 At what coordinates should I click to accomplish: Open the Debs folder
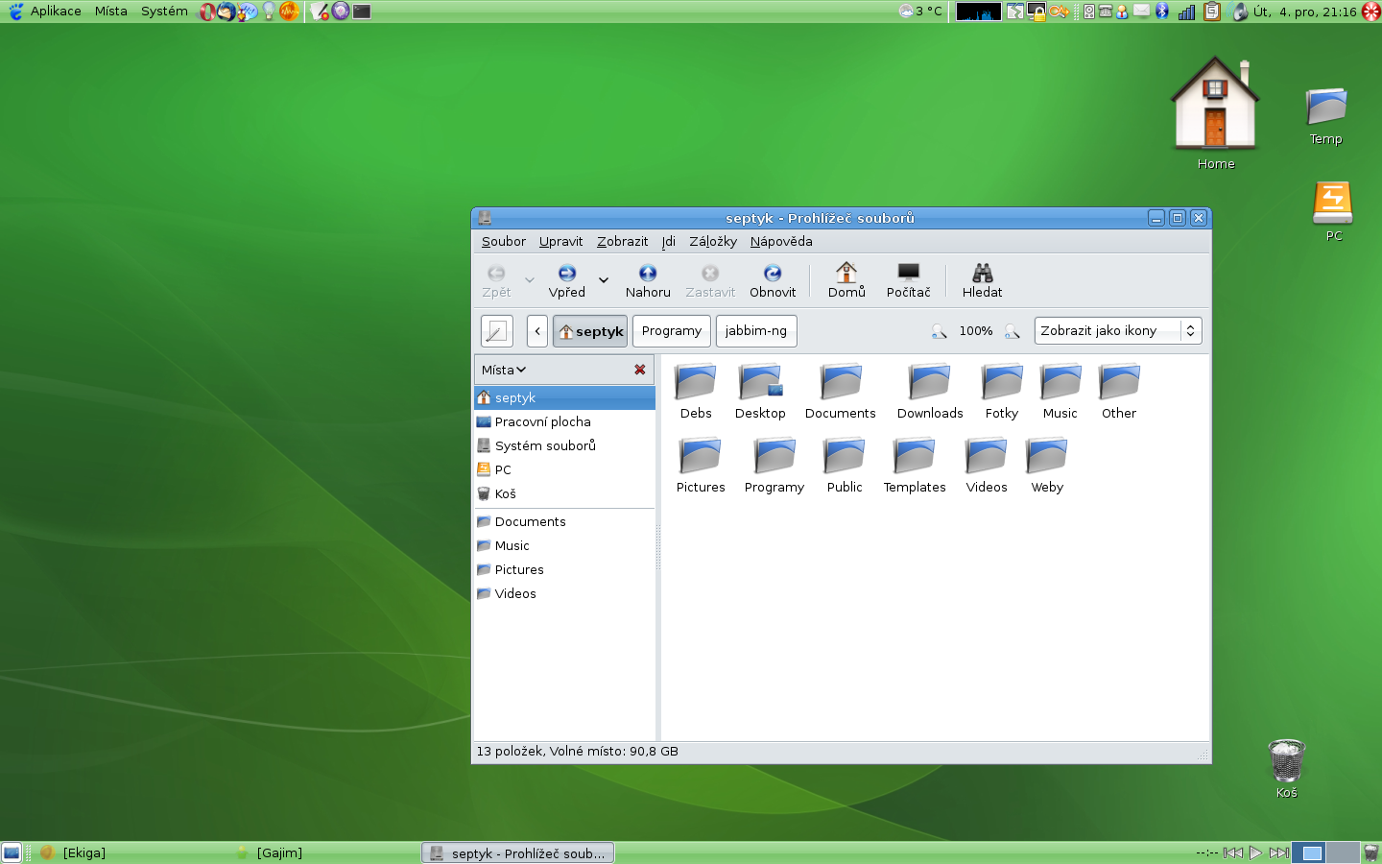[696, 392]
